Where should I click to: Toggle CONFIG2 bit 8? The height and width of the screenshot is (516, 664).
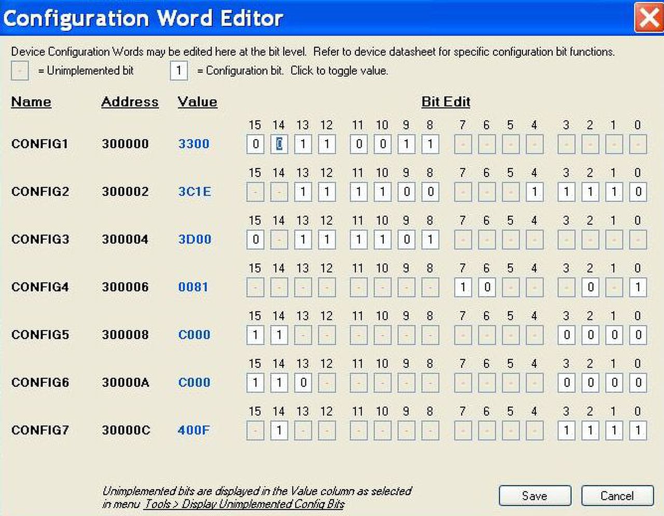431,192
